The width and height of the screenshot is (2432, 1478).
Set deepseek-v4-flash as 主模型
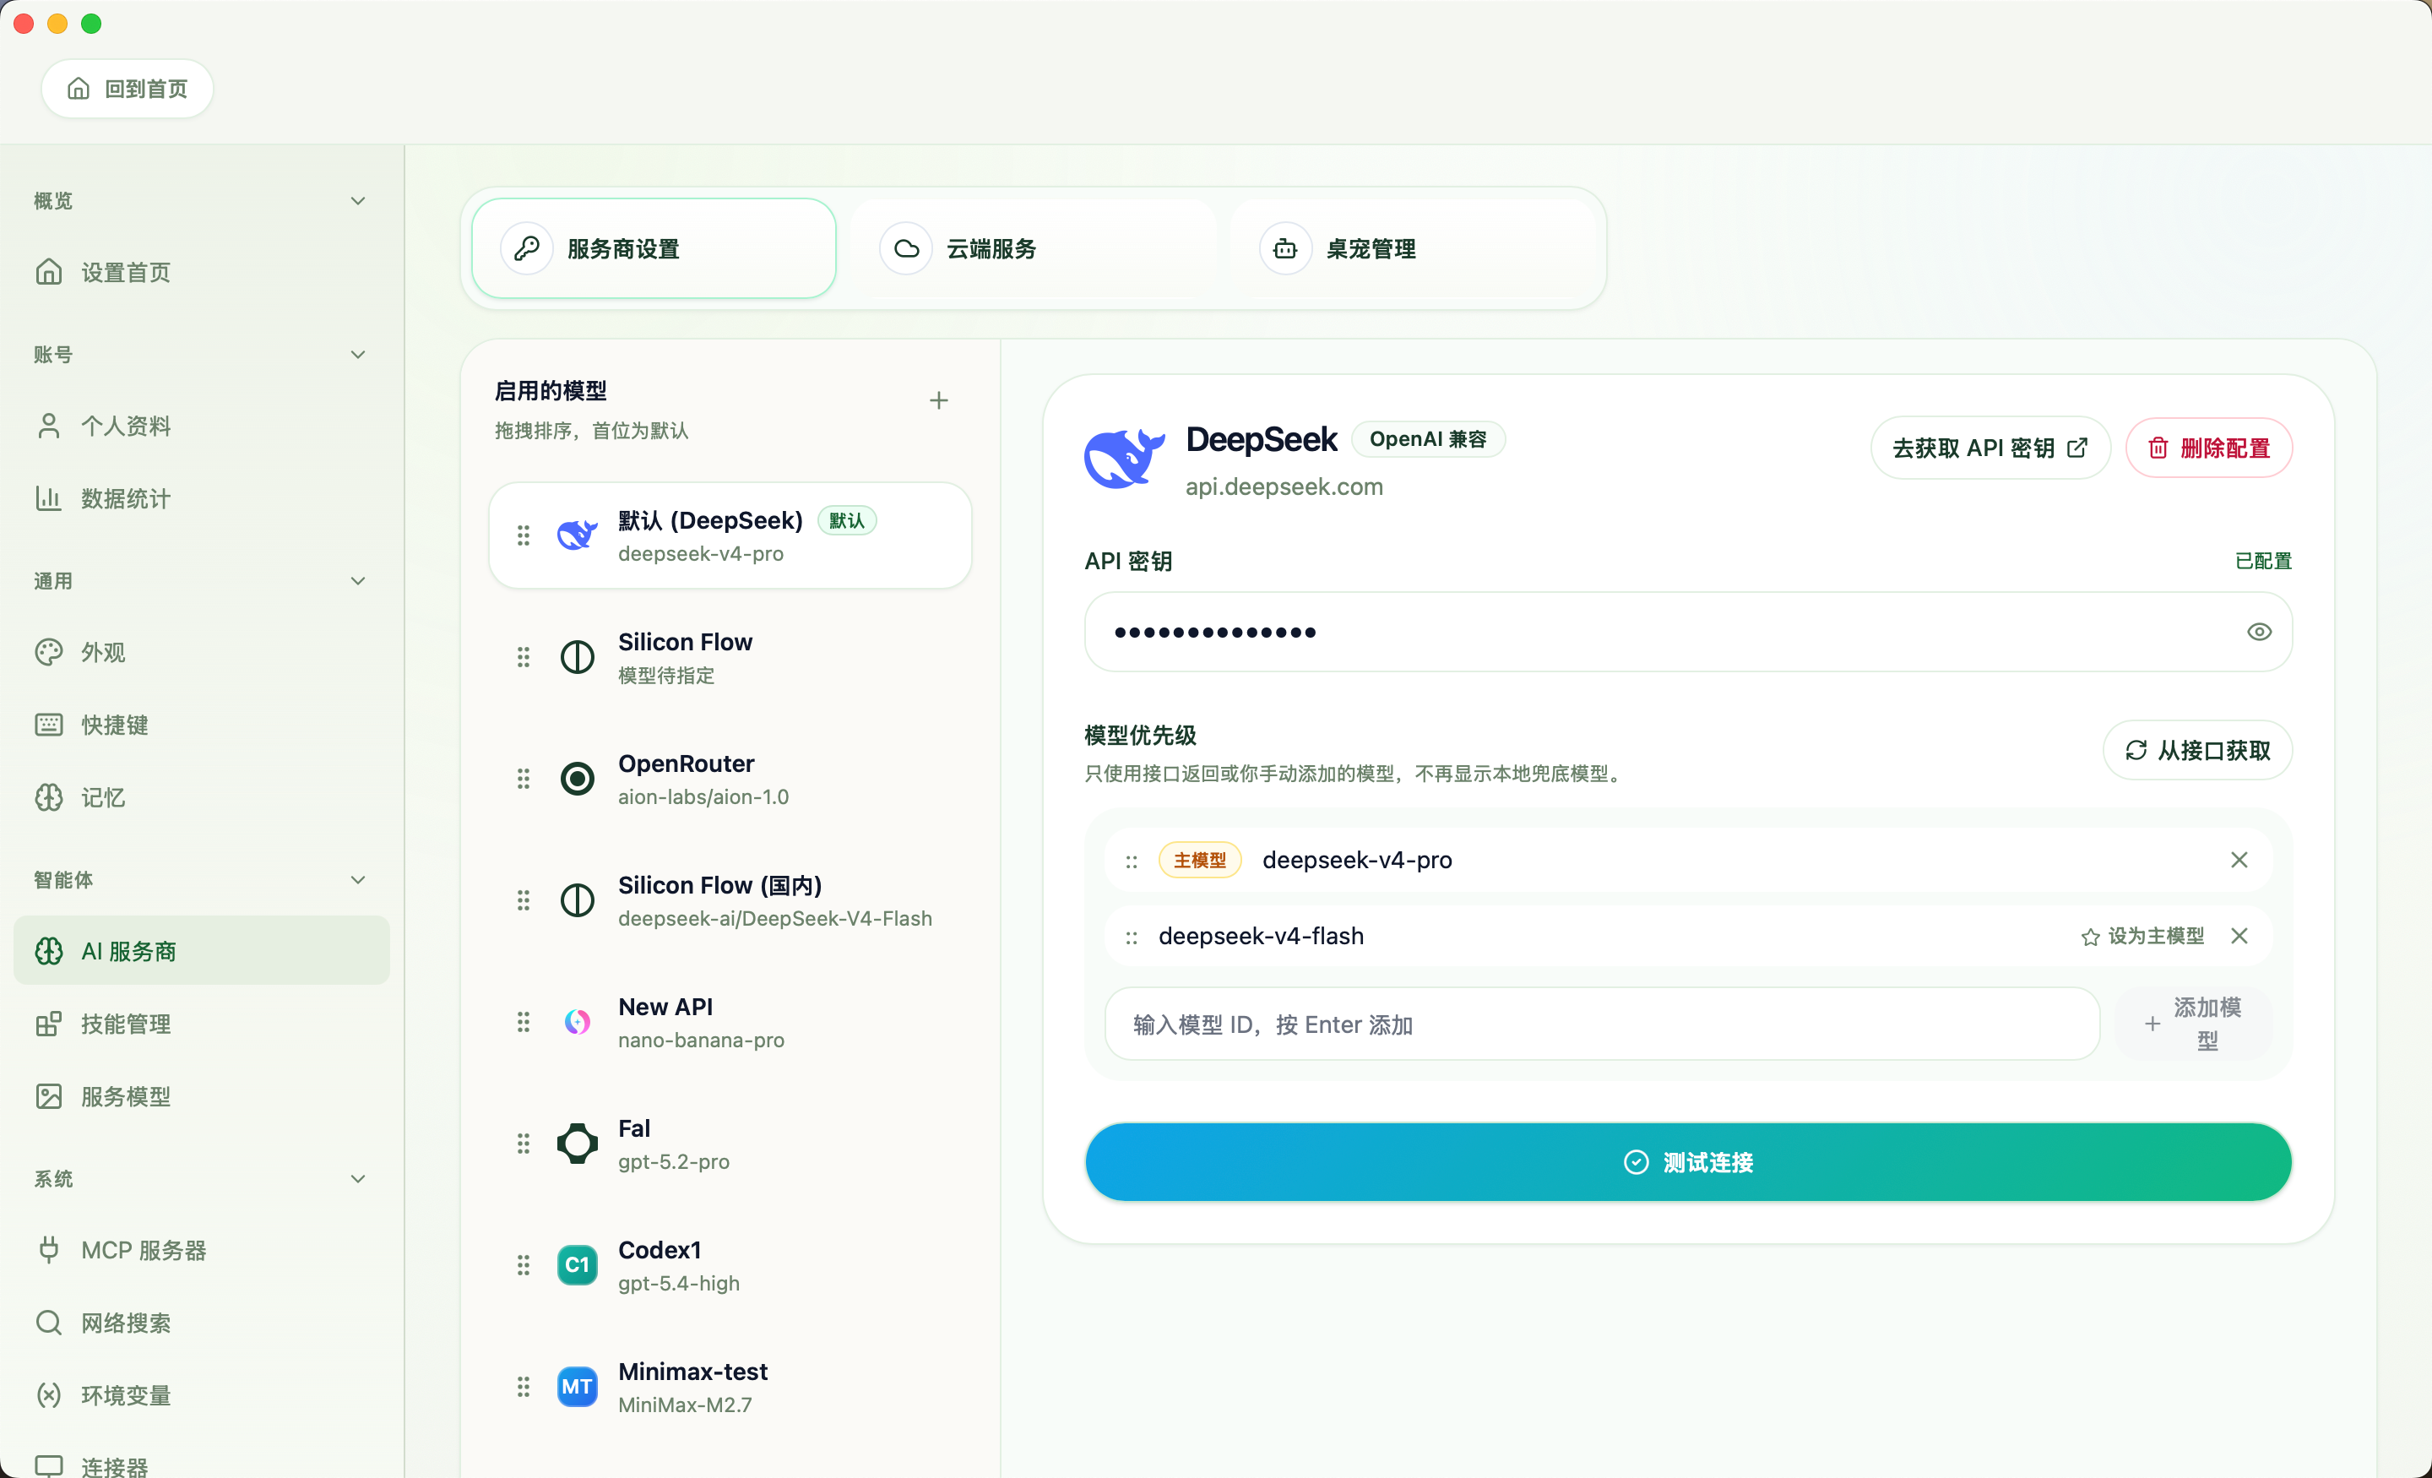click(x=2142, y=936)
